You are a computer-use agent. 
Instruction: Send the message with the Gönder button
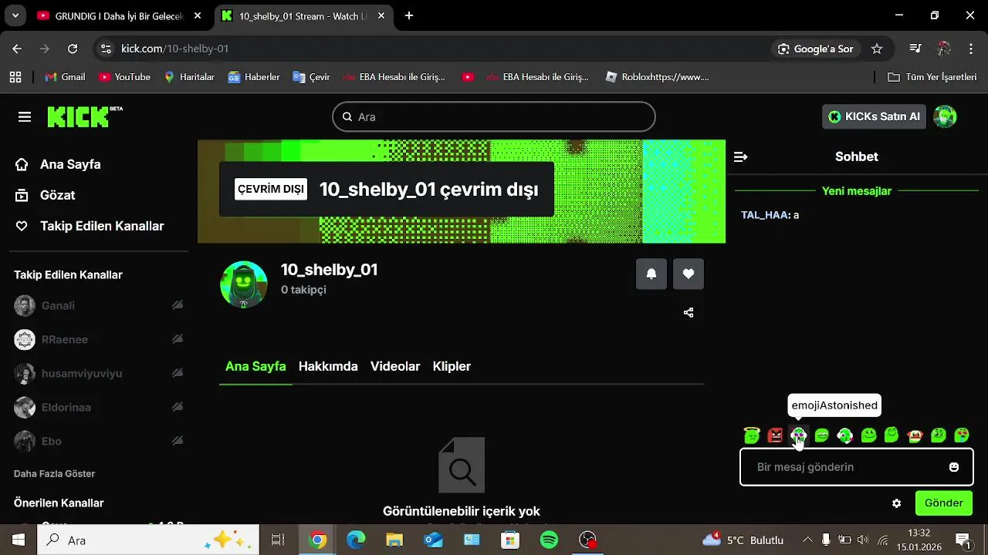[x=943, y=503]
